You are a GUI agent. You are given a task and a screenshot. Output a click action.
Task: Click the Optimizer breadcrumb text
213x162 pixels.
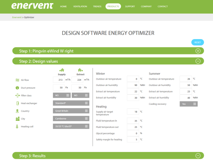point(29,17)
